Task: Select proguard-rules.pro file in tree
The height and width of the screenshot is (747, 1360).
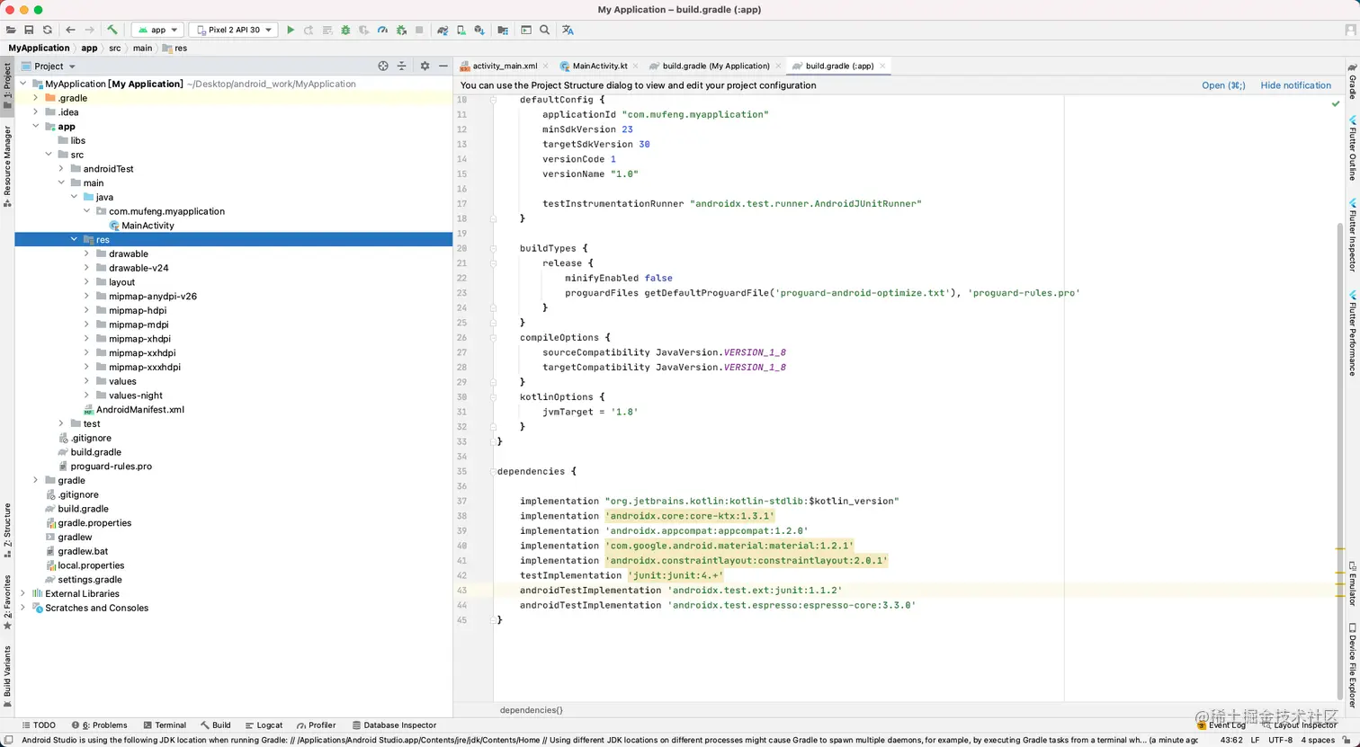Action: coord(104,467)
